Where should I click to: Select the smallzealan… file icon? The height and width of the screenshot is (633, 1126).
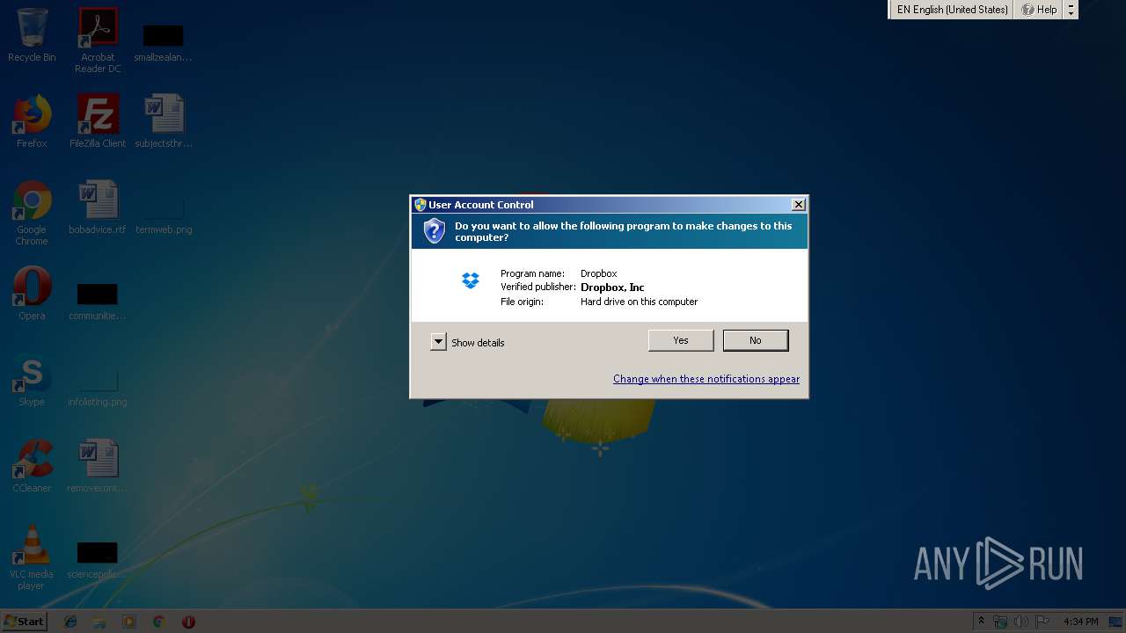(x=164, y=42)
